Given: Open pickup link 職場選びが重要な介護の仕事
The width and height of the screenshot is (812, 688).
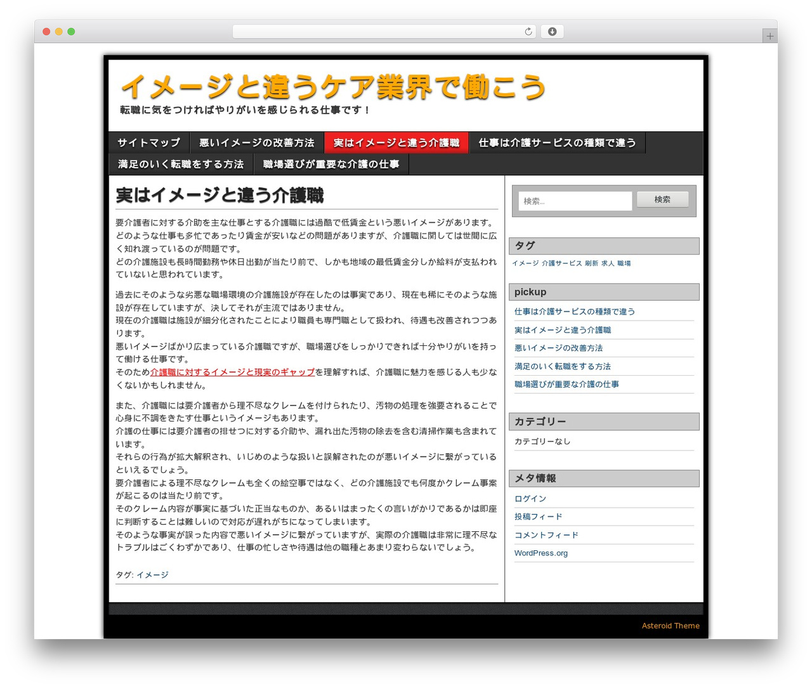Looking at the screenshot, I should (566, 384).
